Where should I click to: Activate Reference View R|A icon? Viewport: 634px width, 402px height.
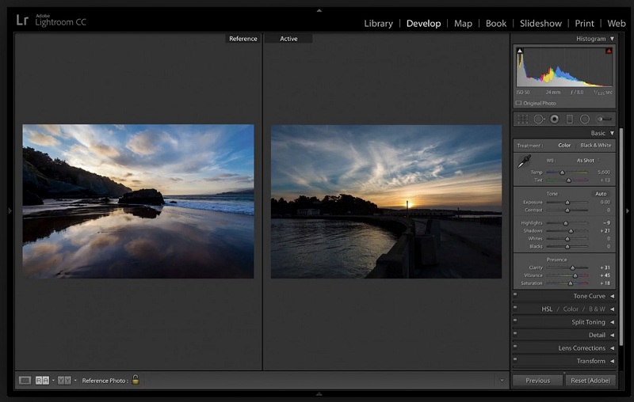42,380
